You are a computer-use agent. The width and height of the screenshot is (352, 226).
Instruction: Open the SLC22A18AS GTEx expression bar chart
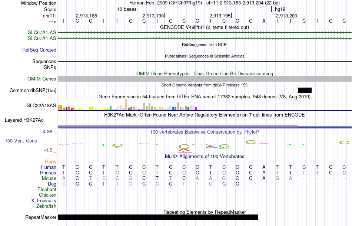tap(127, 105)
